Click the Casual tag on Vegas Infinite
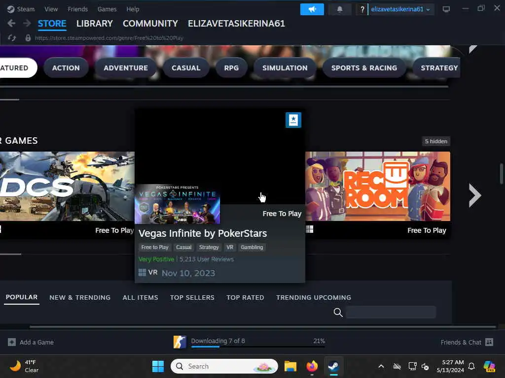Viewport: 505px width, 378px height. tap(183, 247)
